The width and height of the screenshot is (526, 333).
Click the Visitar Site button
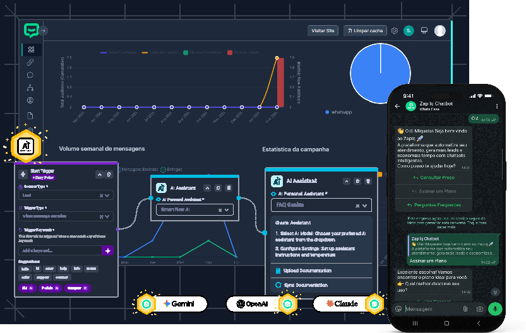[x=323, y=30]
